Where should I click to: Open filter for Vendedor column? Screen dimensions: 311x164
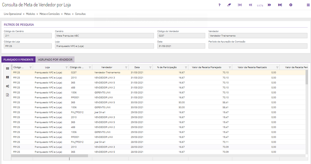(126, 67)
